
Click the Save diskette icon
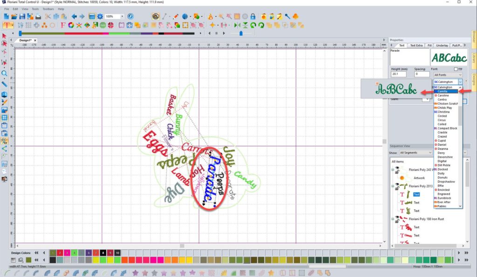pyautogui.click(x=21, y=15)
